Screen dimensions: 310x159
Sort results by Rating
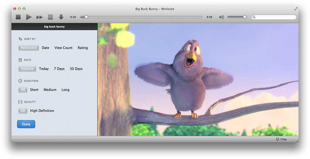83,48
